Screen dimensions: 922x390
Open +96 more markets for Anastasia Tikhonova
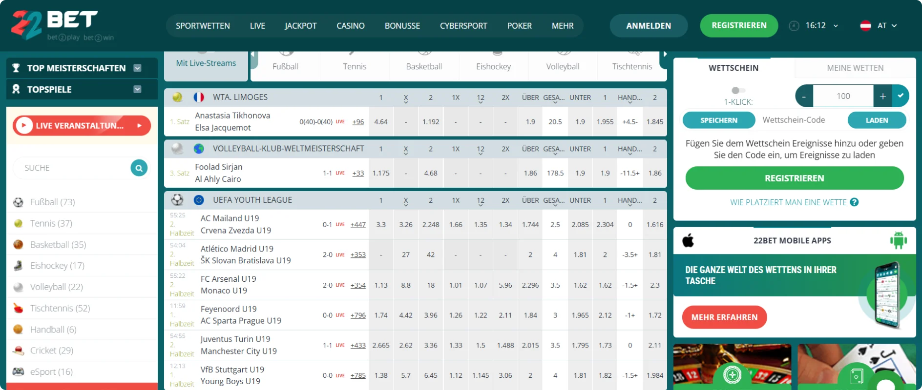(x=358, y=122)
